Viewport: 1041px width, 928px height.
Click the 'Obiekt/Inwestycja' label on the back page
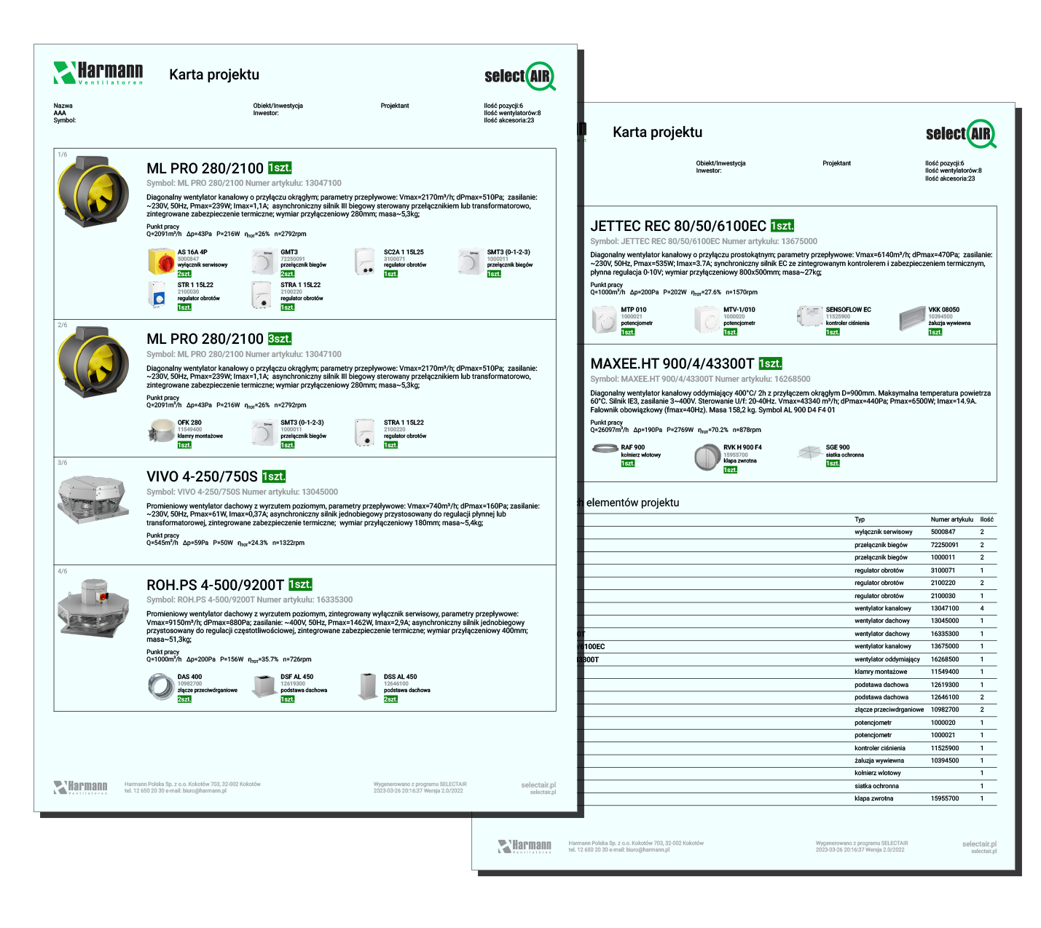pos(720,163)
